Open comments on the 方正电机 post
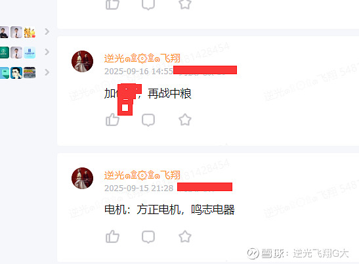This screenshot has width=359, height=264. [148, 236]
